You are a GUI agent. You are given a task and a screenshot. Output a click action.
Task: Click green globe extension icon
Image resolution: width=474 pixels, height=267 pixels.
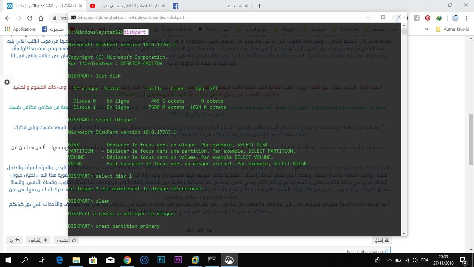coord(439,18)
